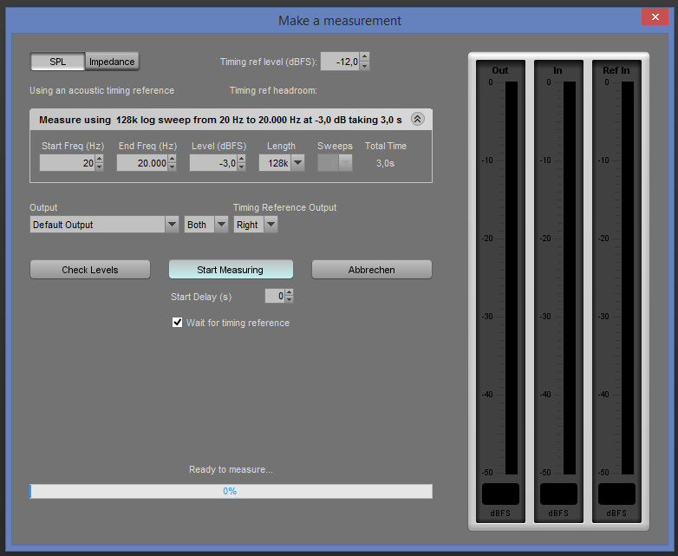Image resolution: width=678 pixels, height=556 pixels.
Task: Increase the Start Delay seconds
Action: click(x=290, y=292)
